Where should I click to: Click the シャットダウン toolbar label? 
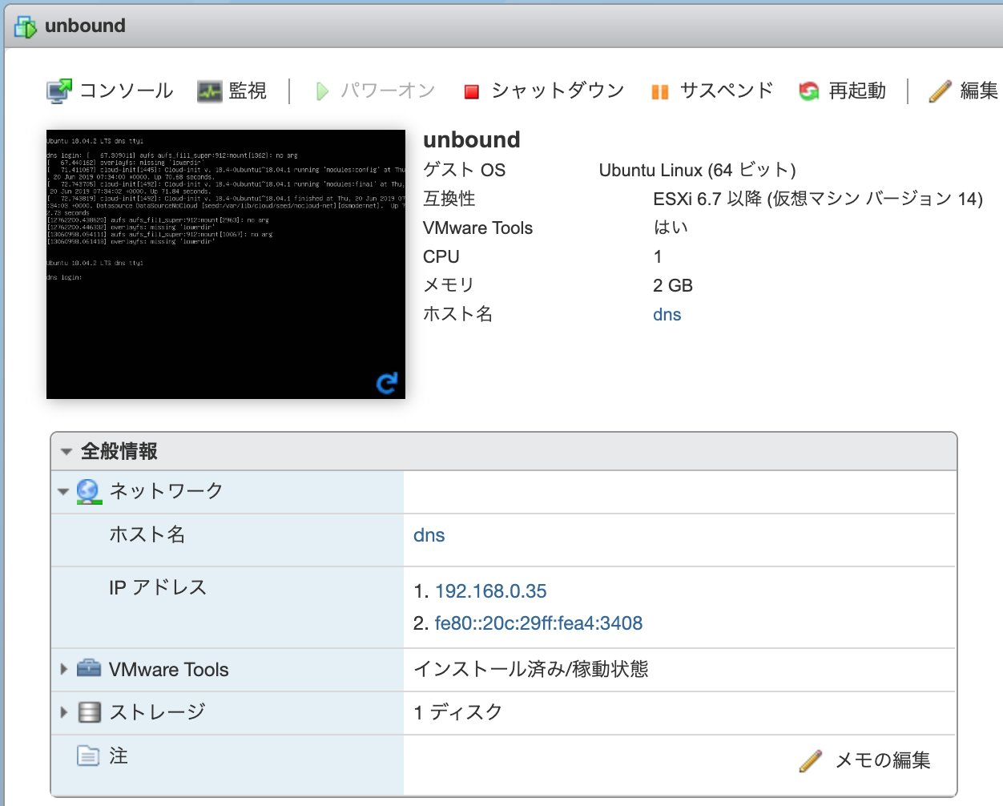[558, 91]
